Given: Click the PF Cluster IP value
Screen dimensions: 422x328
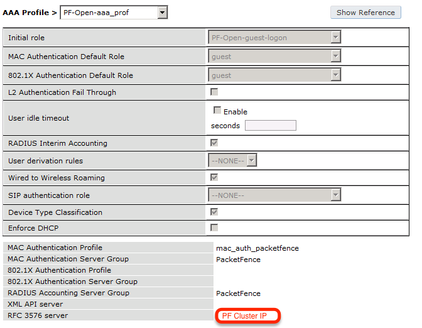Looking at the screenshot, I should pyautogui.click(x=248, y=315).
